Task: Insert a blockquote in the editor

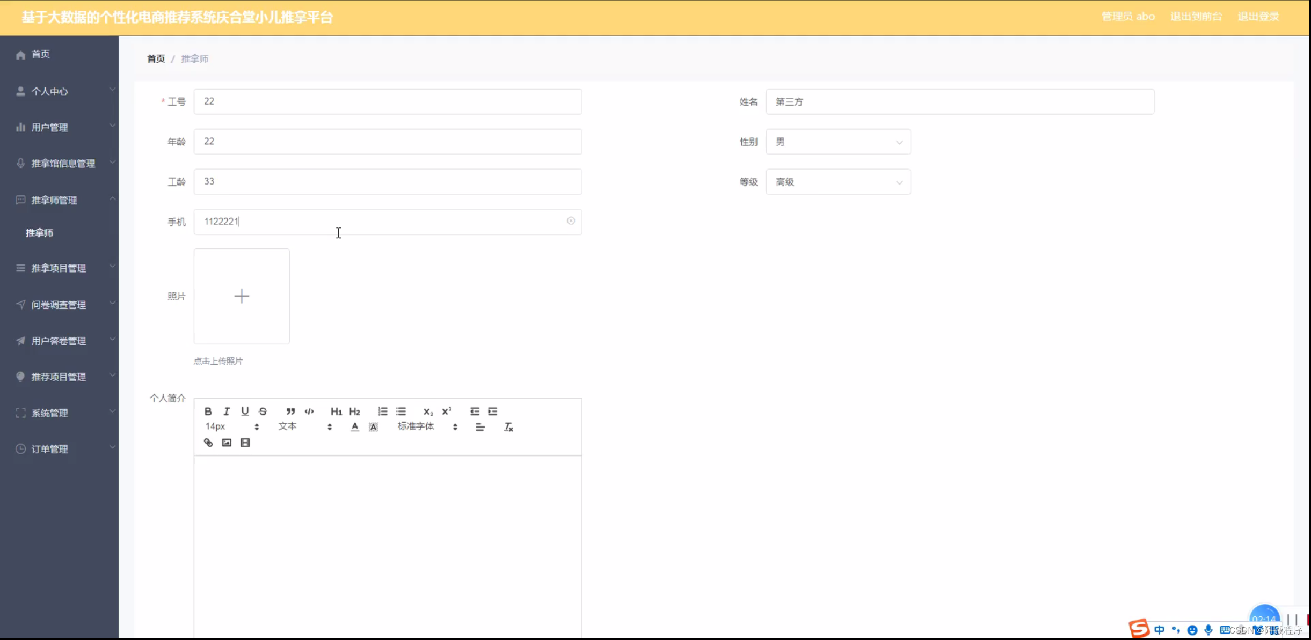Action: (290, 411)
